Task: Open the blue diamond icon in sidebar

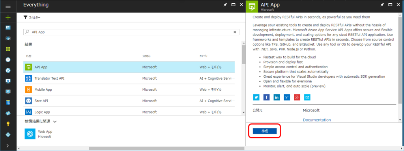Action: [8, 135]
